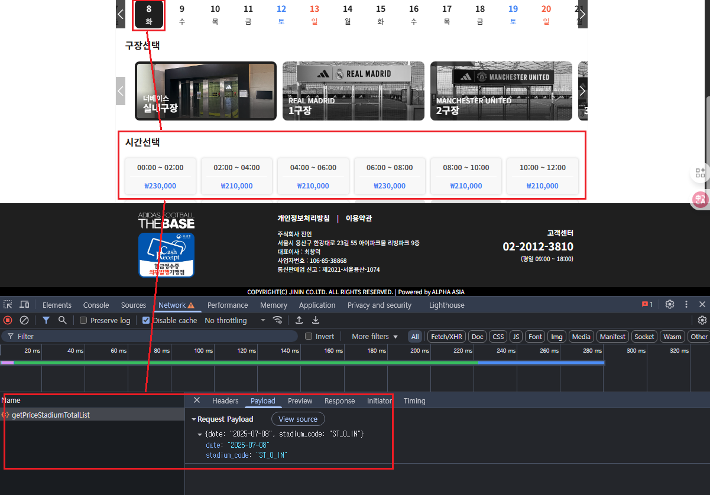Toggle the network filter funnel icon
Viewport: 710px width, 495px height.
coord(46,320)
